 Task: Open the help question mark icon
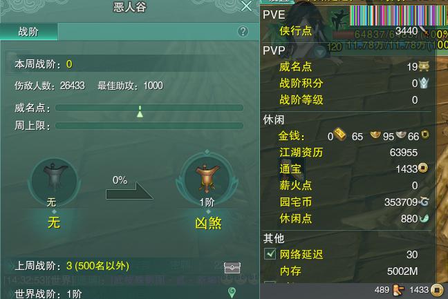243,31
